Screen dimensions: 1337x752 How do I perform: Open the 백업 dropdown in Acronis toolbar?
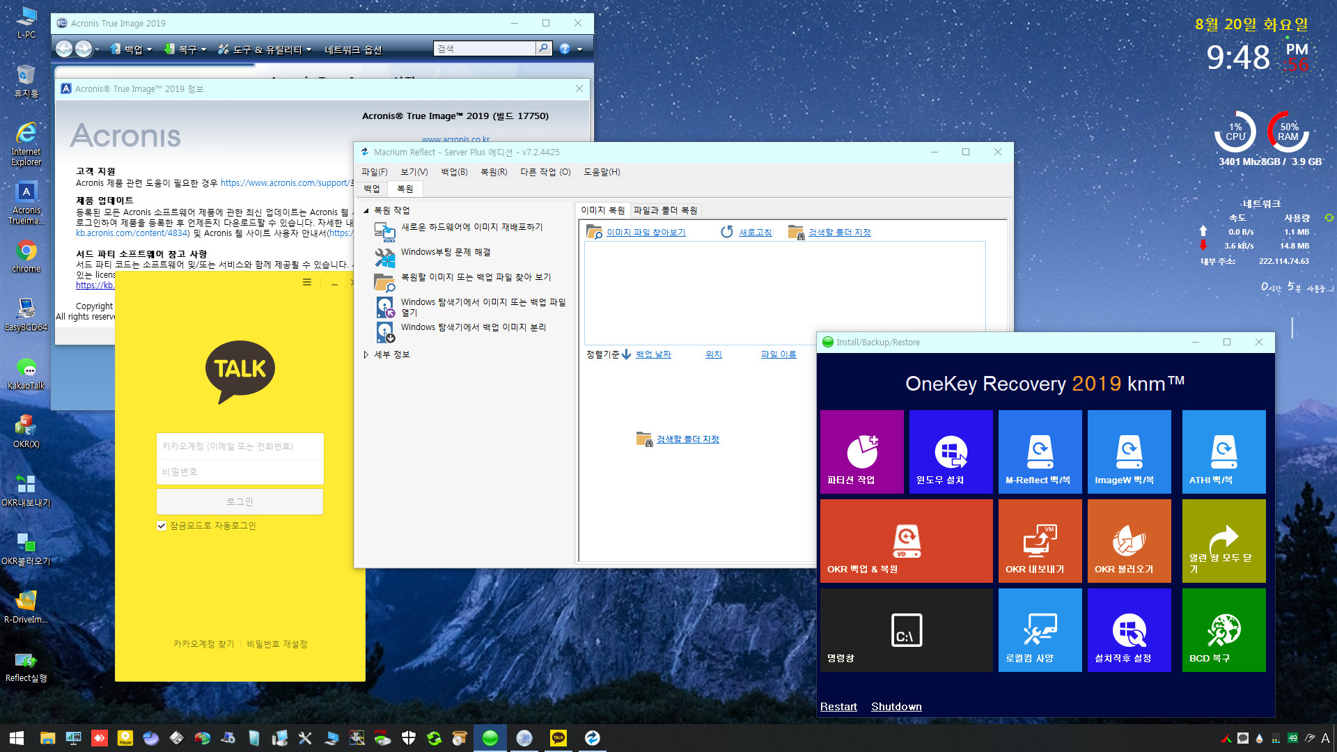coord(131,49)
